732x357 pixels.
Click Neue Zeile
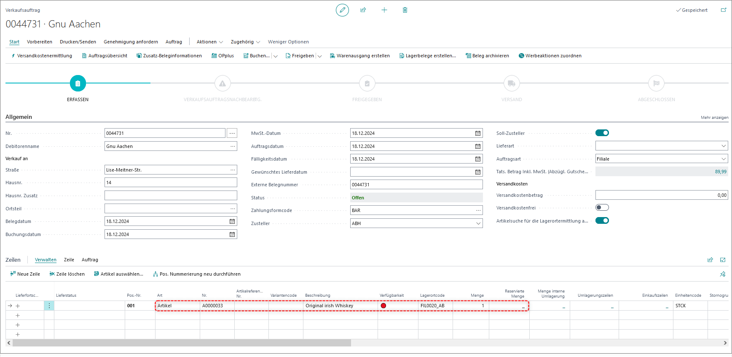coord(25,274)
